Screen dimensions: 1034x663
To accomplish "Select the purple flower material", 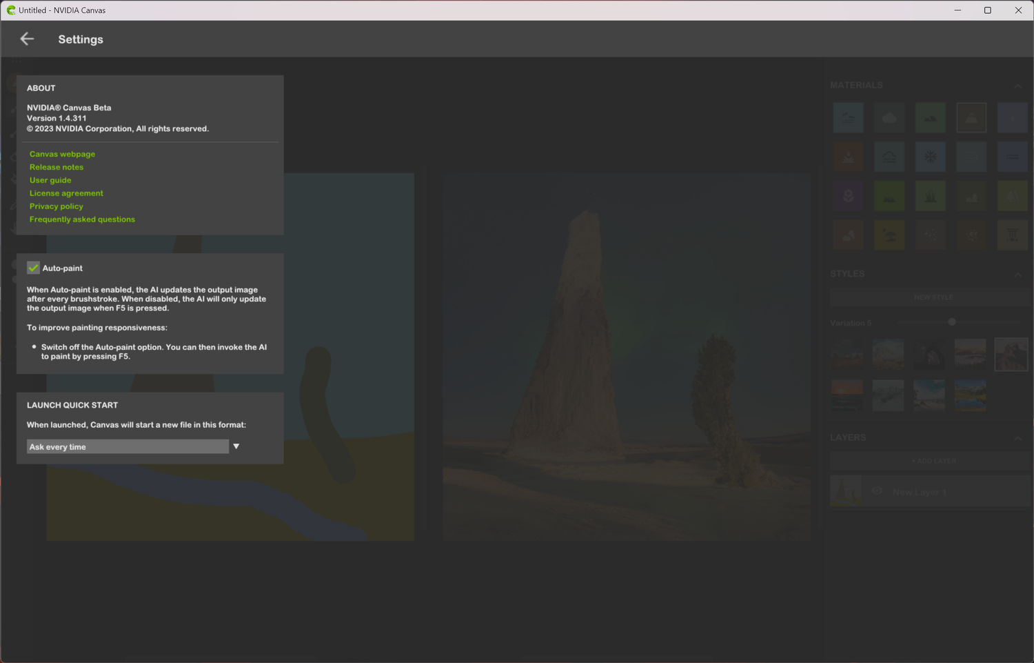I will (848, 197).
